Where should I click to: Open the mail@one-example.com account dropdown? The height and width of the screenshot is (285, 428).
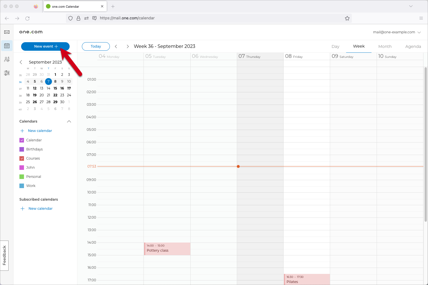tap(397, 32)
